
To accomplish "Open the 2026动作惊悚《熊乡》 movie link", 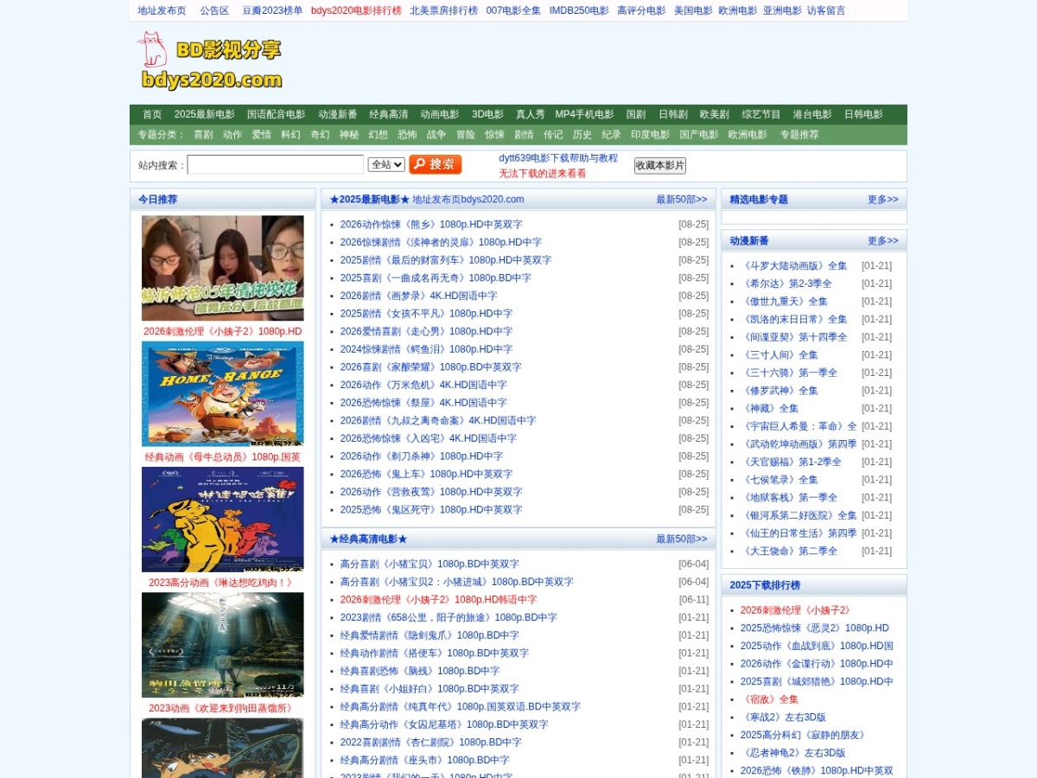I will [431, 225].
